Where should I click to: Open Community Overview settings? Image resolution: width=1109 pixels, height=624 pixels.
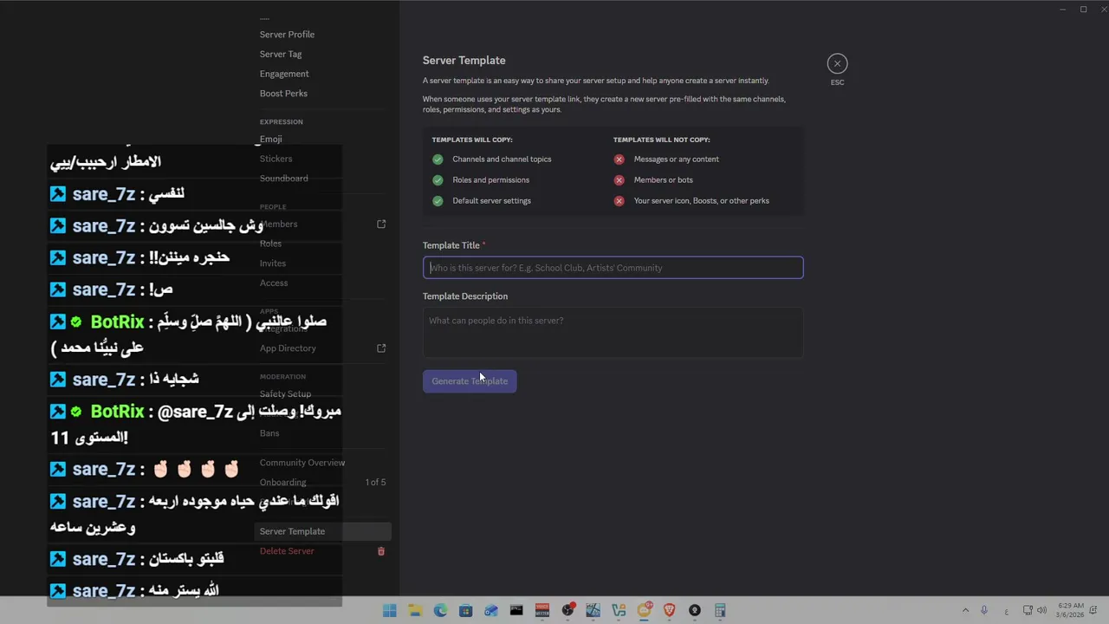pyautogui.click(x=302, y=463)
